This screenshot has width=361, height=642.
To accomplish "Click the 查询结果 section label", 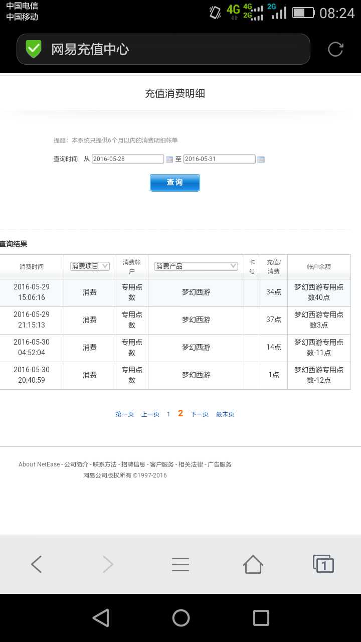I will (14, 244).
